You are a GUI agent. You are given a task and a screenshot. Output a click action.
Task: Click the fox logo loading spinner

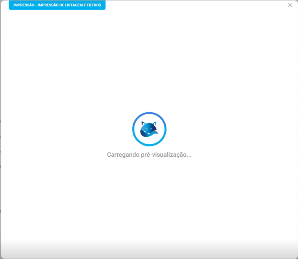point(149,129)
